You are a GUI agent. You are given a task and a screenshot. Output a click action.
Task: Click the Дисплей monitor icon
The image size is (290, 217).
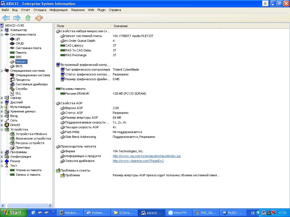(7, 102)
